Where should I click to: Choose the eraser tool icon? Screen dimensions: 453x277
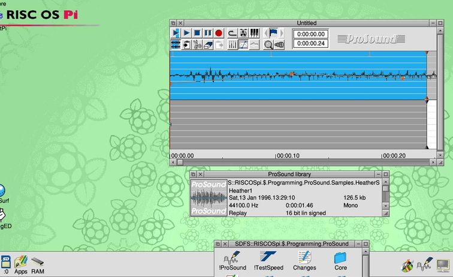tap(208, 44)
